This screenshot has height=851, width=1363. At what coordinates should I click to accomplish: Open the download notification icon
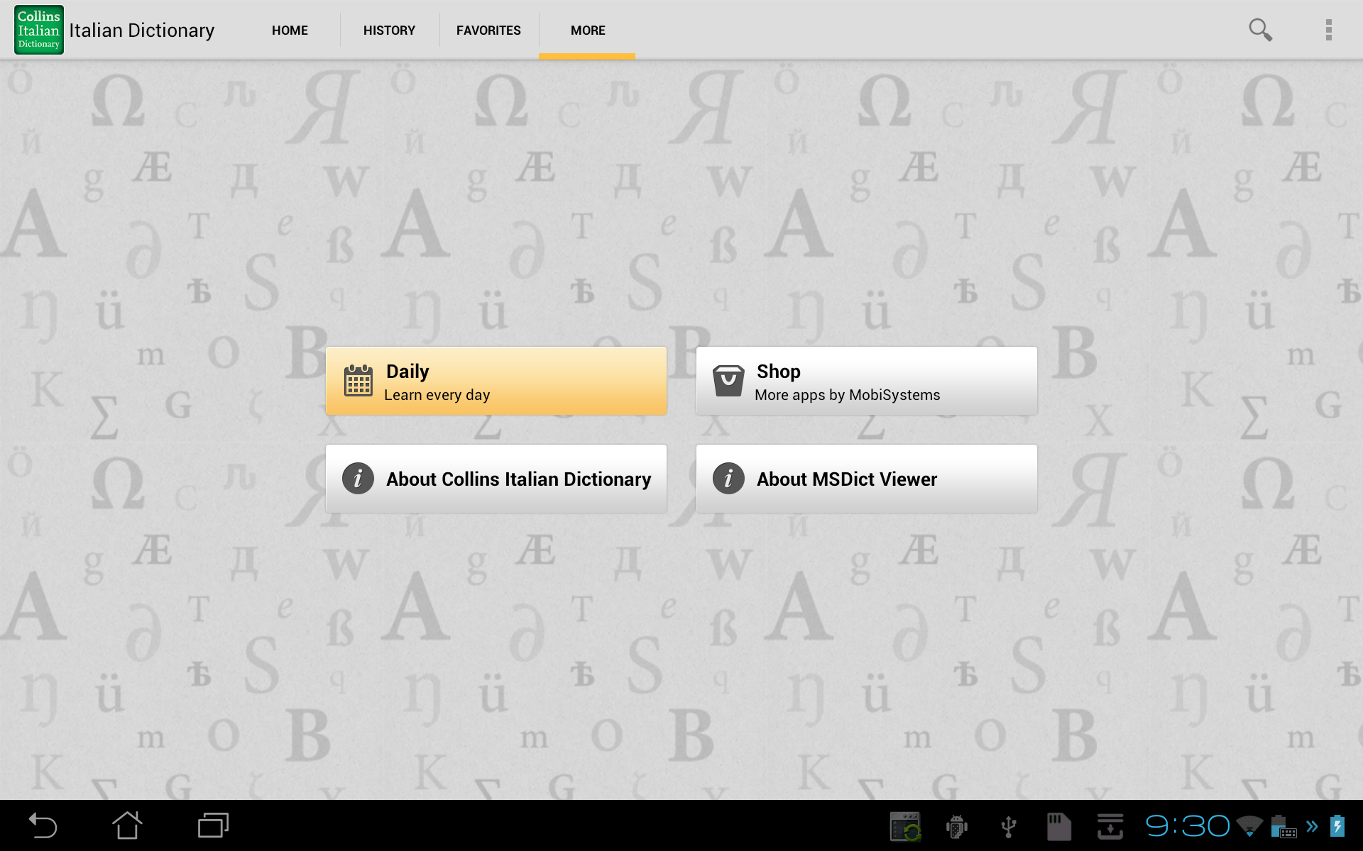tap(1110, 827)
